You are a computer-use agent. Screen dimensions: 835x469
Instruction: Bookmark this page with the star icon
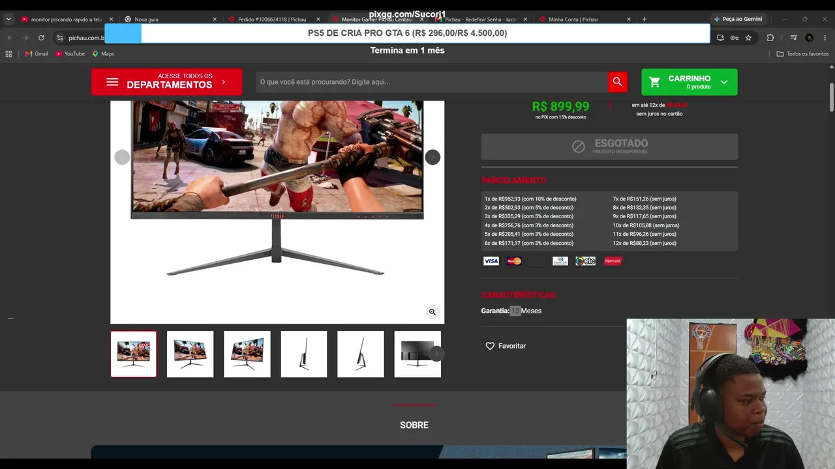(x=748, y=38)
